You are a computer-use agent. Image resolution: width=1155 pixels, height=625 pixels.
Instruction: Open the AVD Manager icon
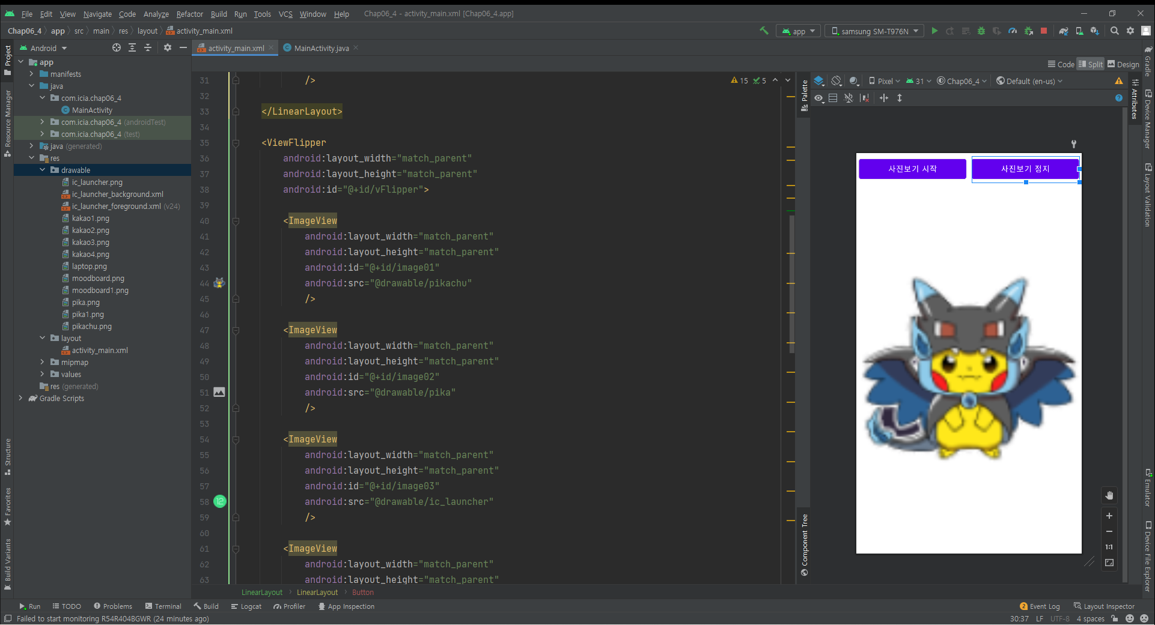pos(1079,31)
